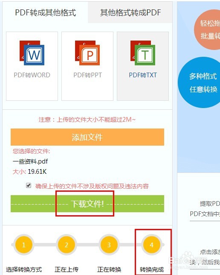The width and height of the screenshot is (220, 275).
Task: Click the 选择转换方式 step label
Action: (x=24, y=269)
